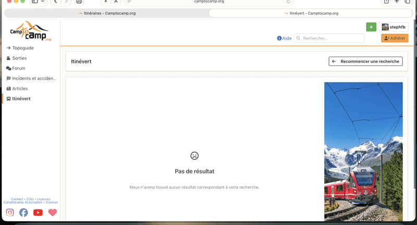Click Recommencer une recherche button

coord(366,61)
